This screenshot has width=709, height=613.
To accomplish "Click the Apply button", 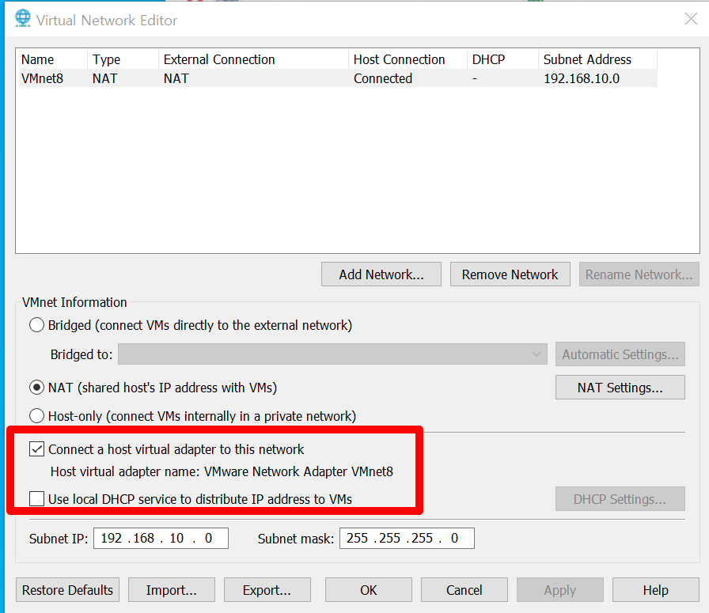I will 560,590.
